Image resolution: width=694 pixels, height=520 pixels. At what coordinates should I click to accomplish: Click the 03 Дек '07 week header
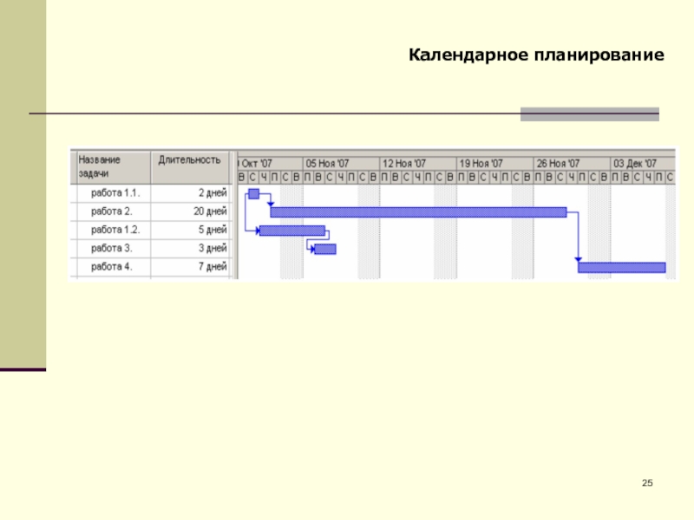point(635,163)
